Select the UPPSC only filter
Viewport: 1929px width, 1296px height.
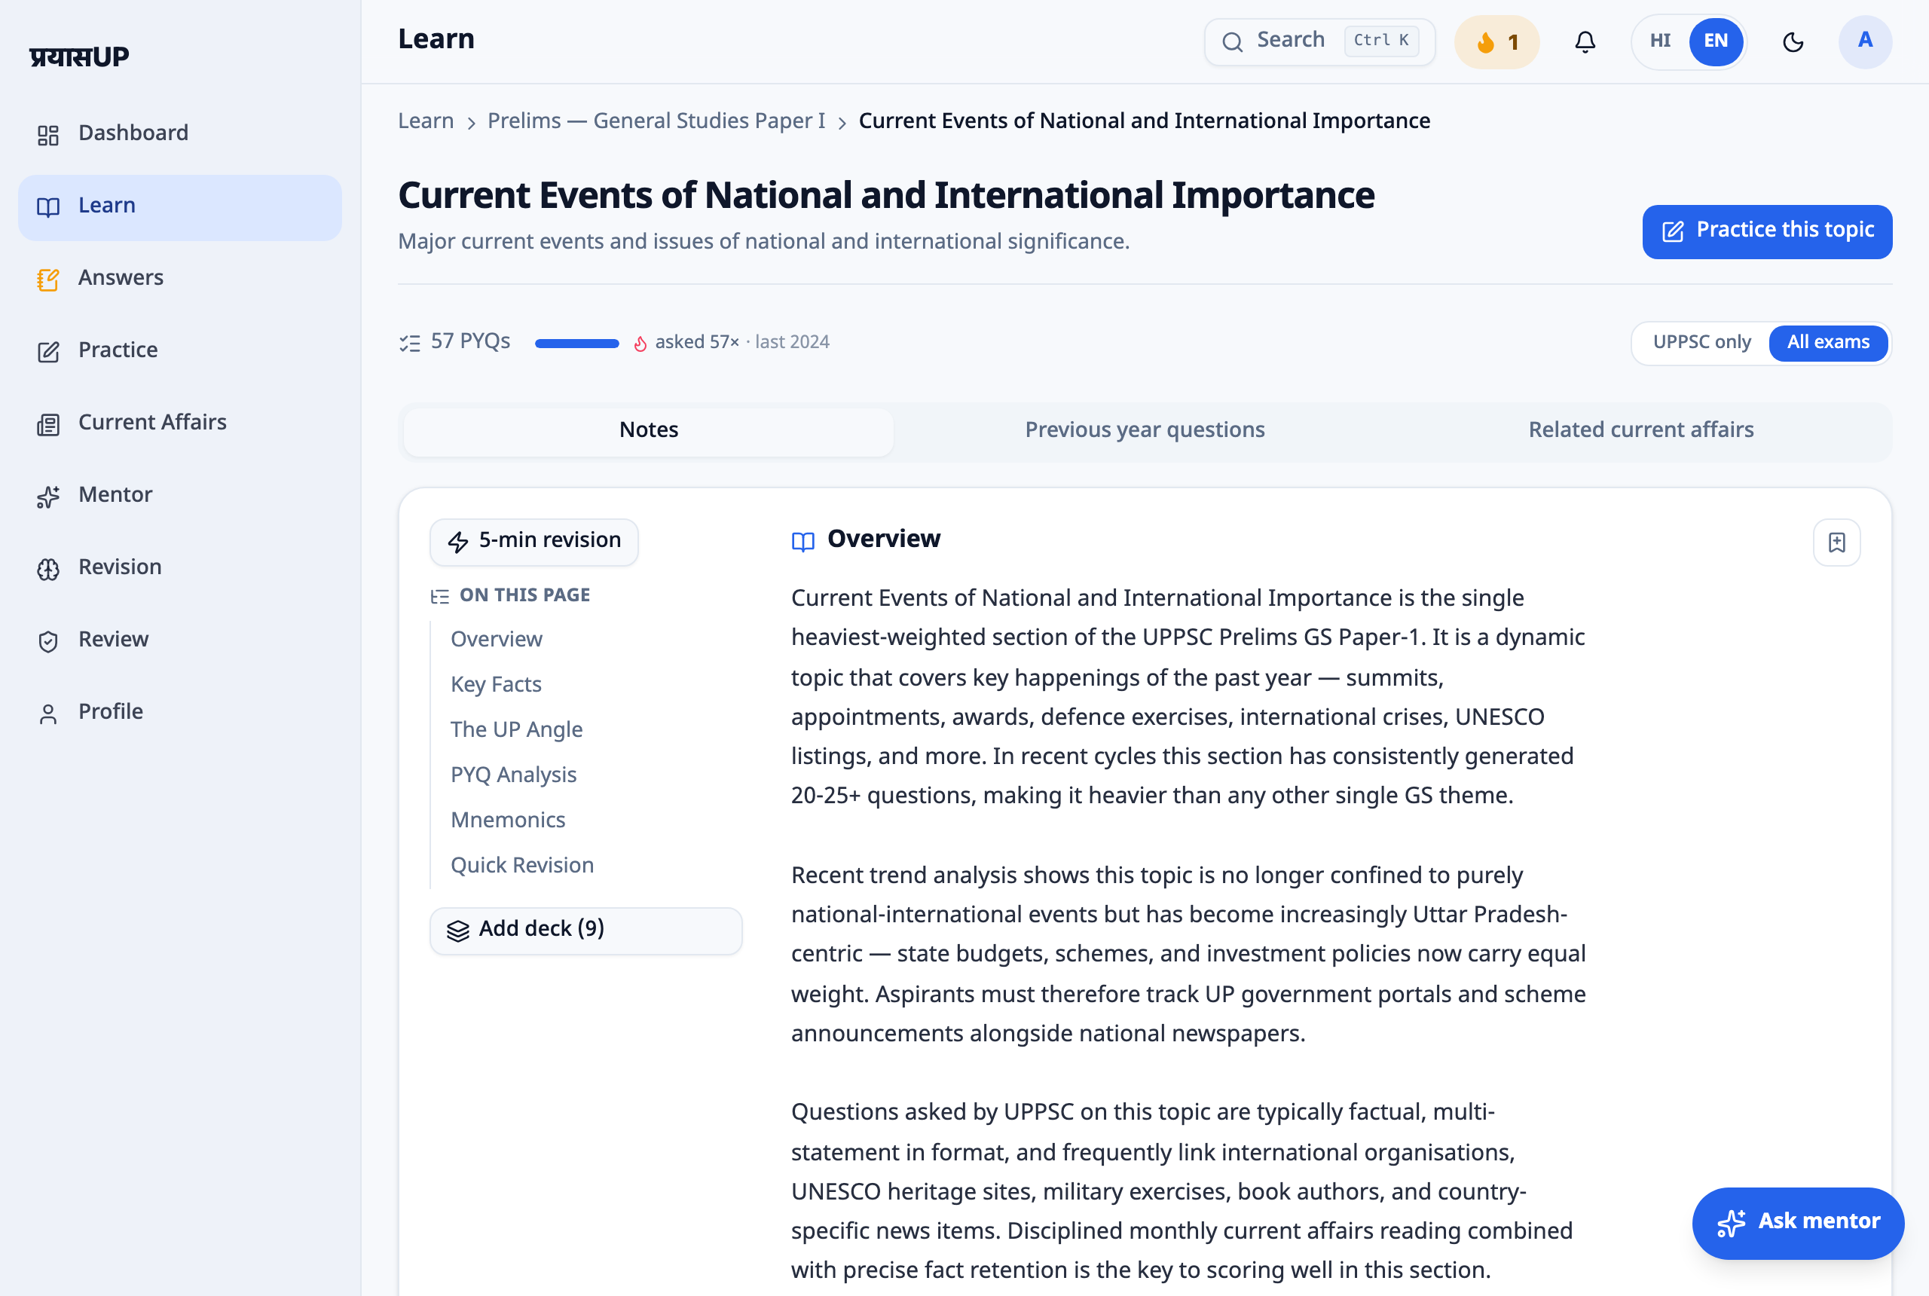[x=1701, y=342]
